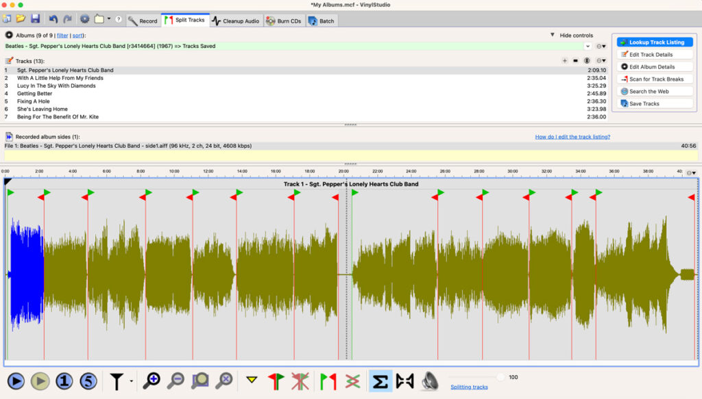Click the settings gear icon in toolbar
This screenshot has height=399, width=702.
(x=84, y=19)
